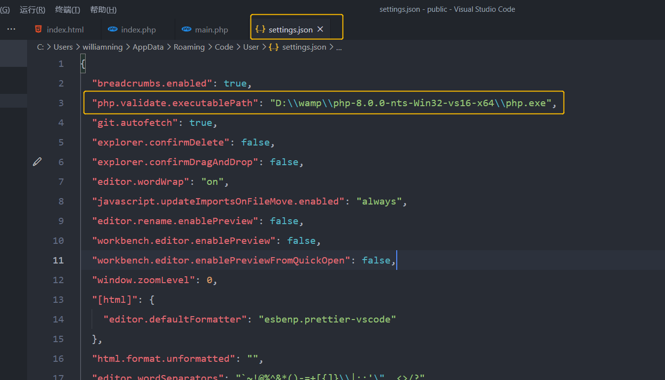This screenshot has height=380, width=665.
Task: Open the 终端 menu
Action: click(x=67, y=9)
